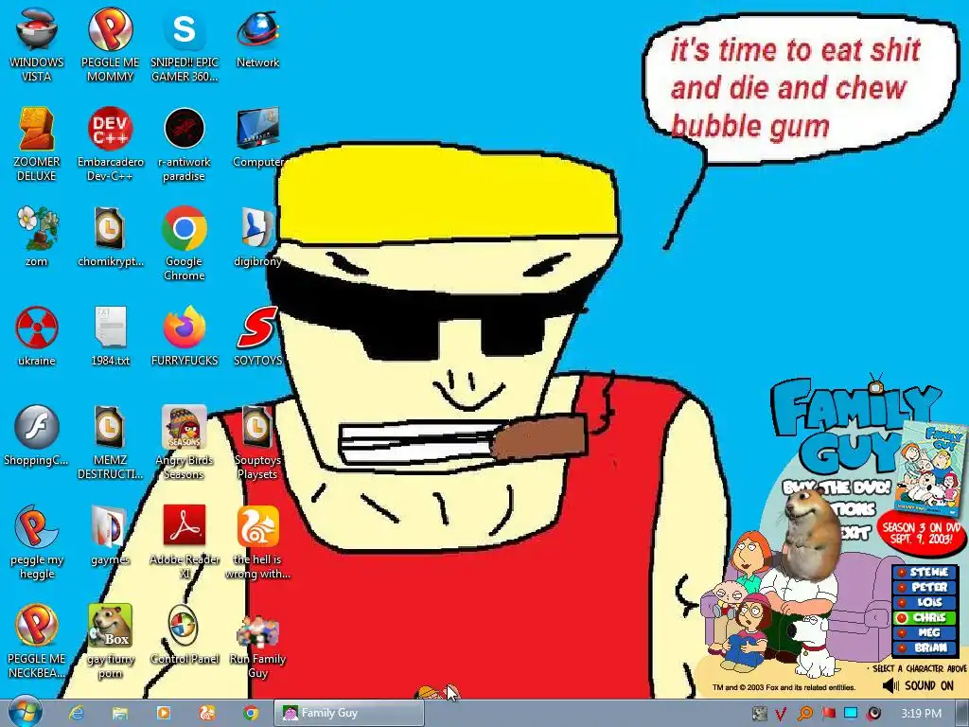This screenshot has width=969, height=727.
Task: Open the Windows Start orb
Action: click(x=26, y=712)
